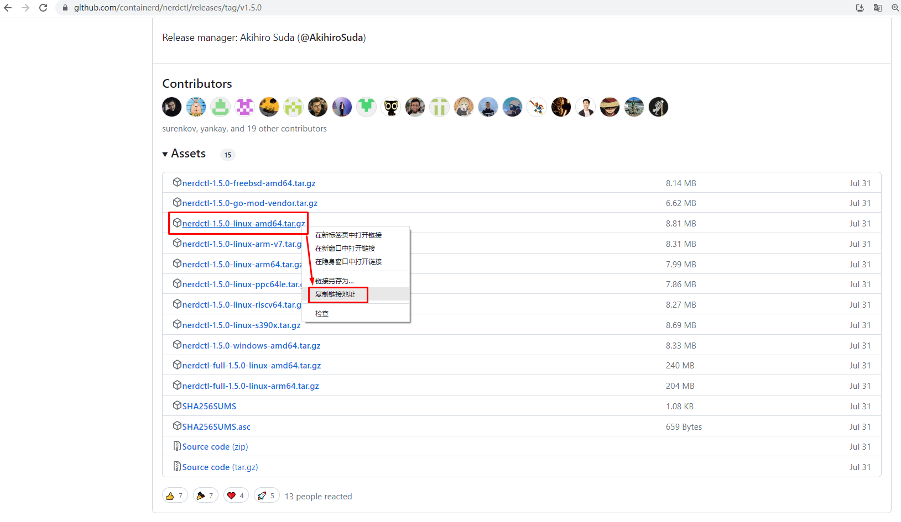Click the lock icon in address bar
Viewport: 901px width, 522px height.
point(65,8)
